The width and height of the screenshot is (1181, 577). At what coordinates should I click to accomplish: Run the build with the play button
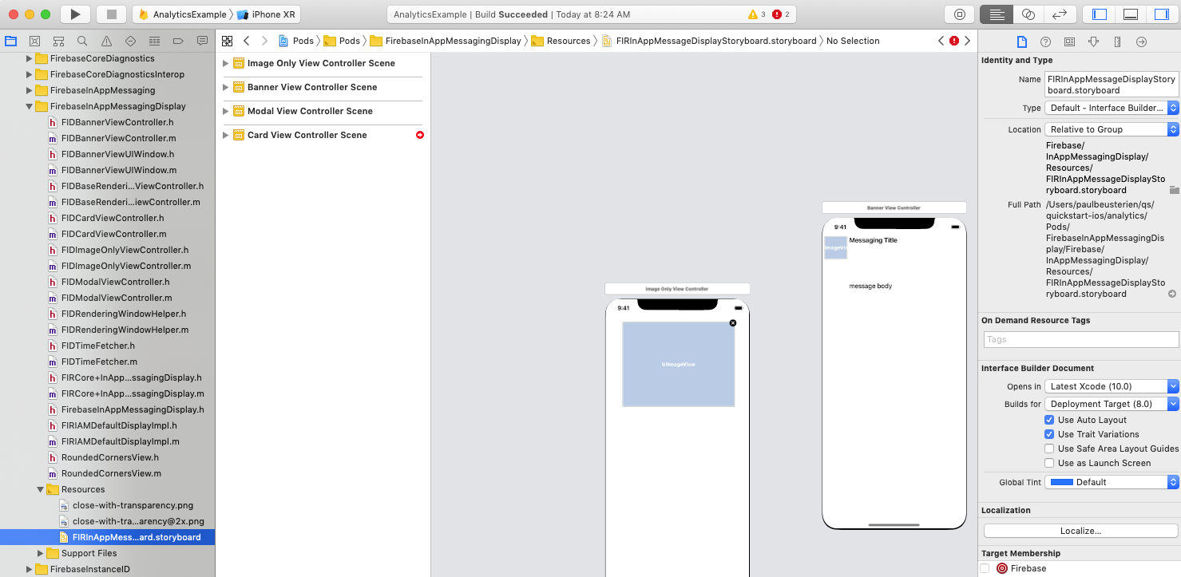tap(75, 14)
